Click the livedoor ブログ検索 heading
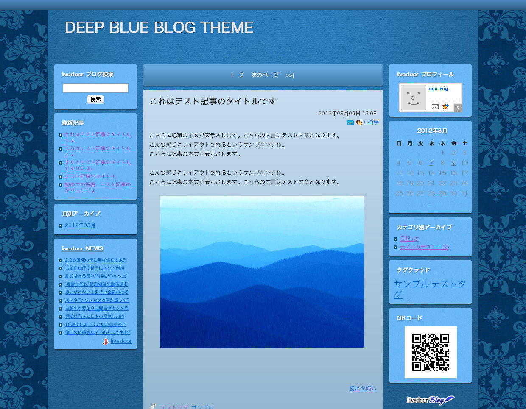Image resolution: width=526 pixels, height=409 pixels. tap(87, 74)
